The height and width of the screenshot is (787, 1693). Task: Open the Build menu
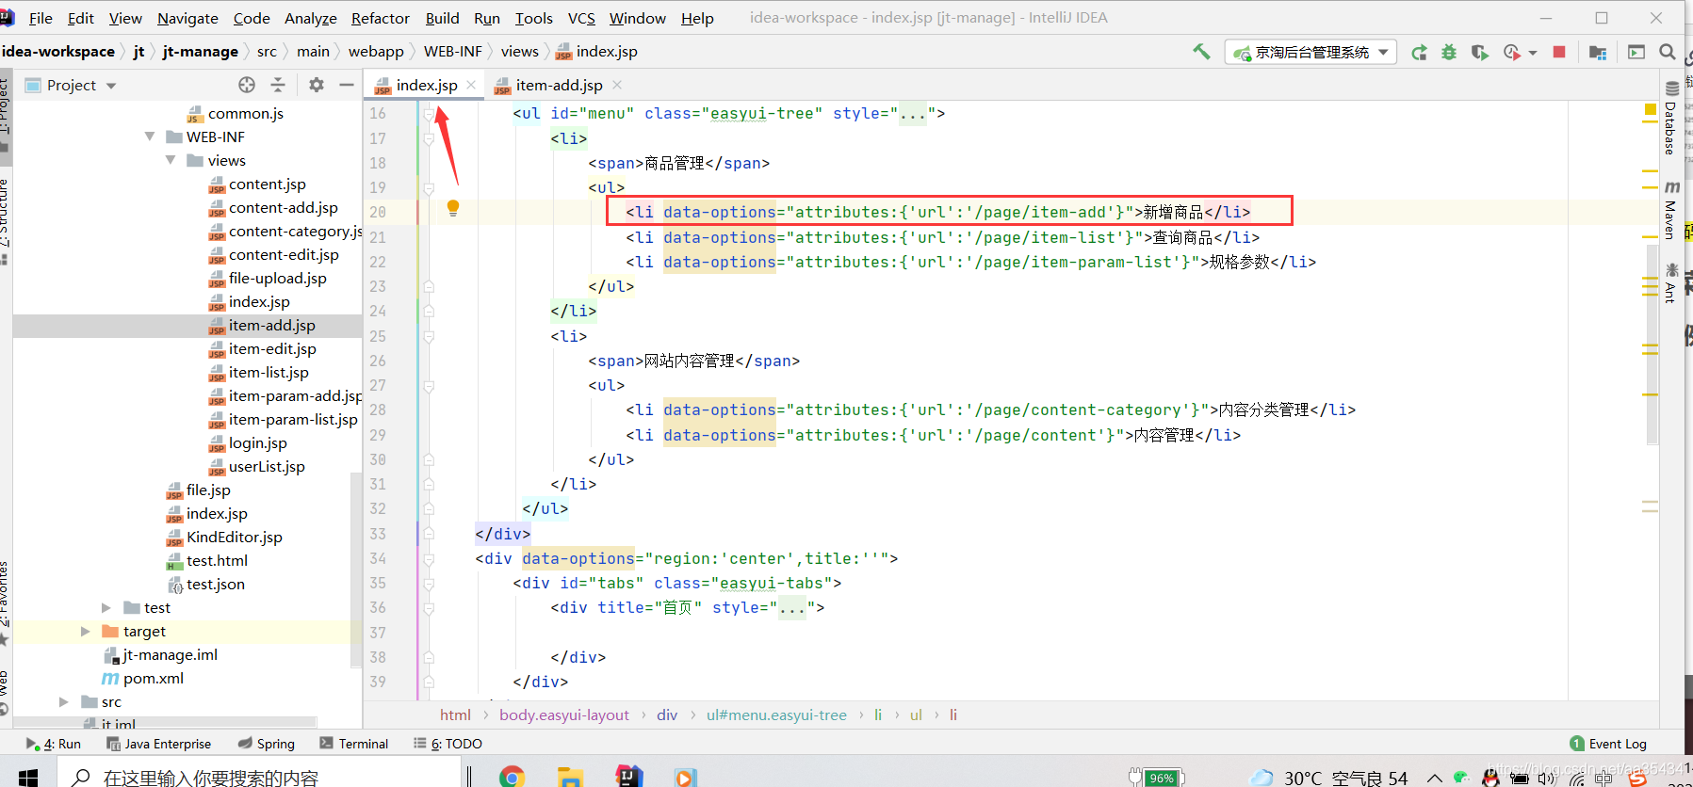point(442,18)
